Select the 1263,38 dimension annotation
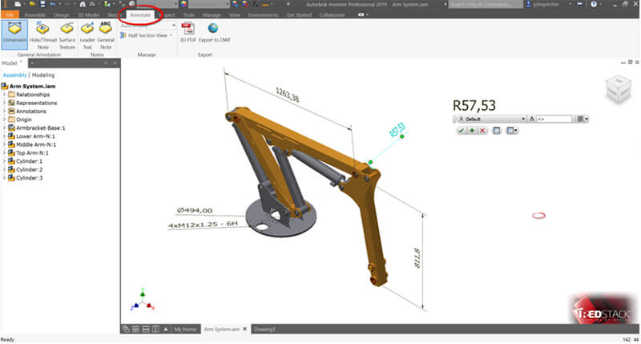This screenshot has height=344, width=641. pos(287,95)
